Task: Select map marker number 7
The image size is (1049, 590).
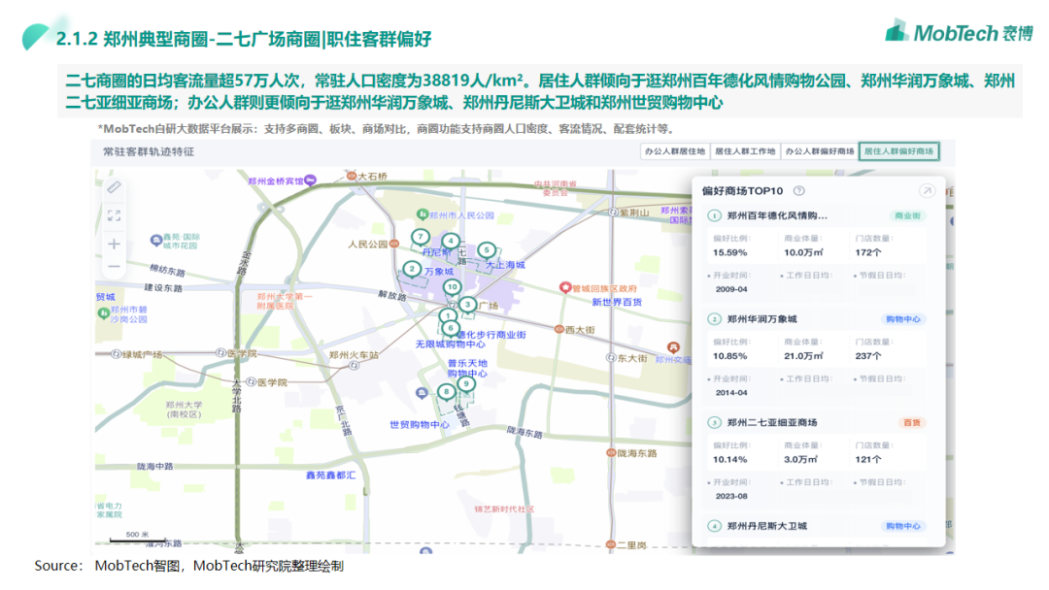Action: pyautogui.click(x=421, y=237)
